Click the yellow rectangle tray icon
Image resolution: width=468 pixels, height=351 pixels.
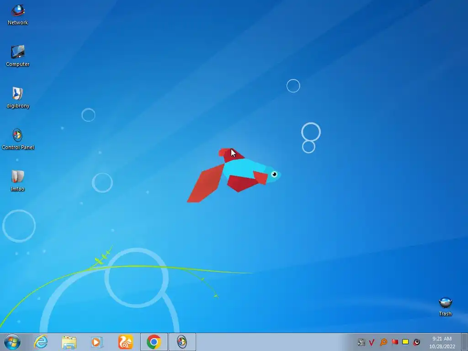405,342
